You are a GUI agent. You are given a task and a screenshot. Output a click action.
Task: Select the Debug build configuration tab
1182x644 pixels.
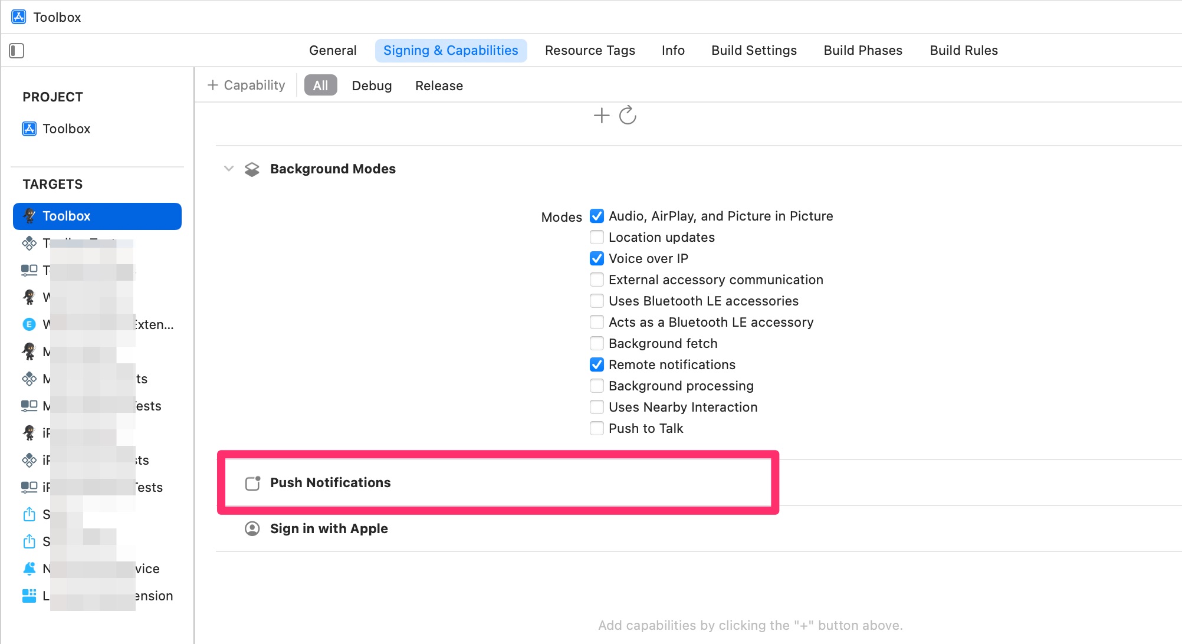[370, 86]
